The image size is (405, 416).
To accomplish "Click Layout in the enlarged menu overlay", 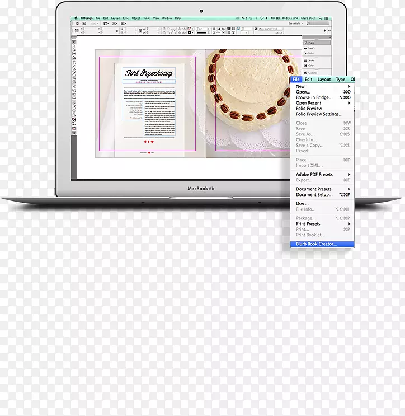I will pyautogui.click(x=324, y=80).
